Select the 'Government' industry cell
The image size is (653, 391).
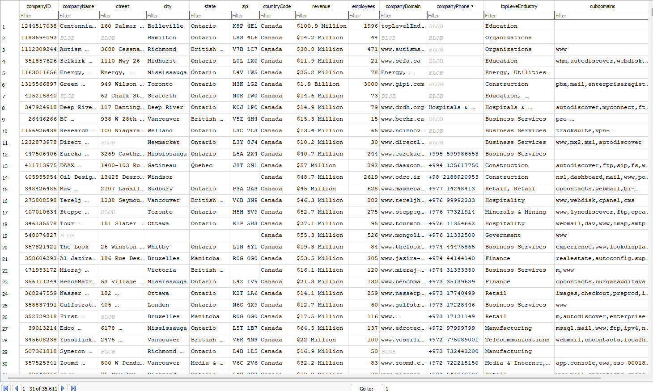(519, 235)
